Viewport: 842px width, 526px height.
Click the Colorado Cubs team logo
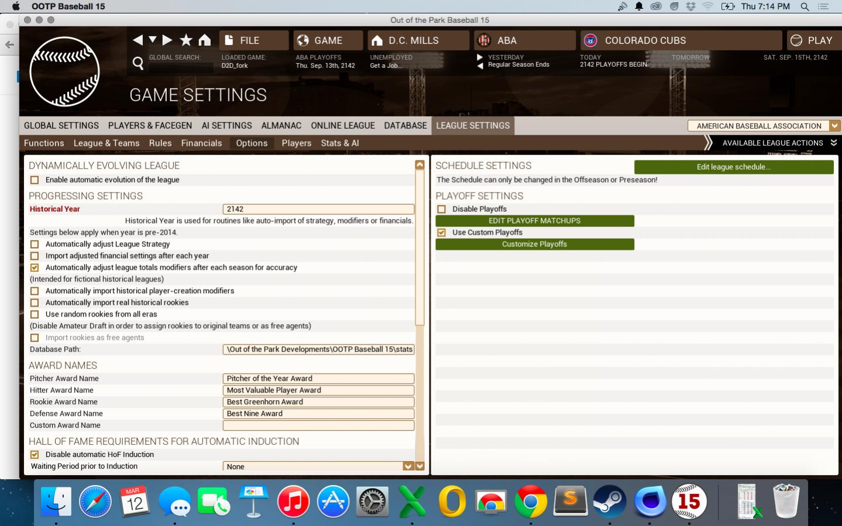click(x=590, y=40)
